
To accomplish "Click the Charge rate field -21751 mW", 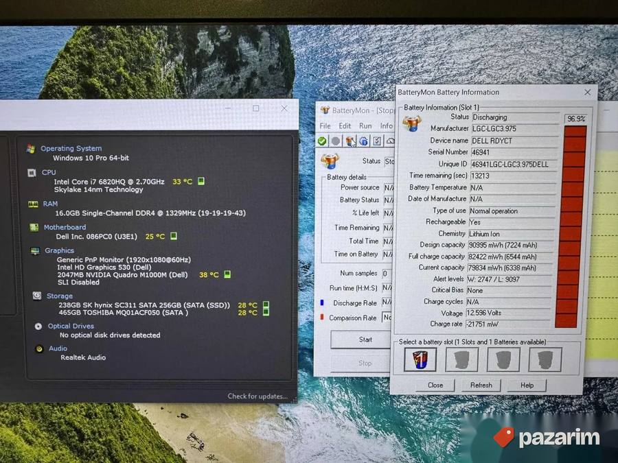I will coord(507,324).
